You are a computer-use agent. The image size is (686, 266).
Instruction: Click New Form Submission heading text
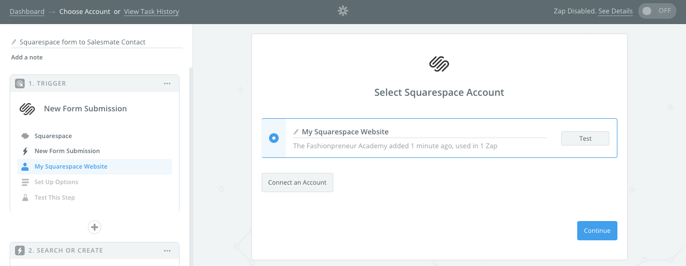tap(85, 109)
